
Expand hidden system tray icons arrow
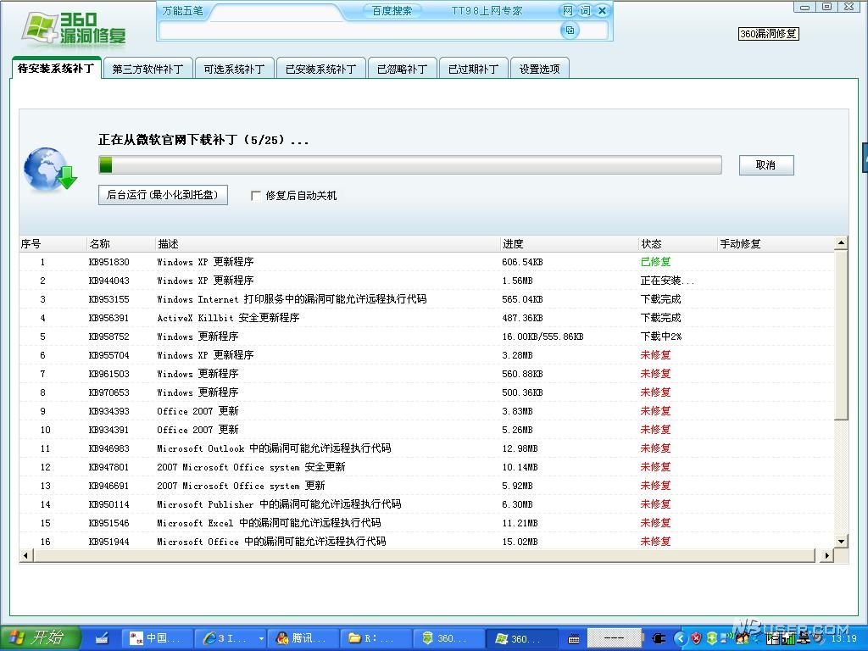point(681,638)
